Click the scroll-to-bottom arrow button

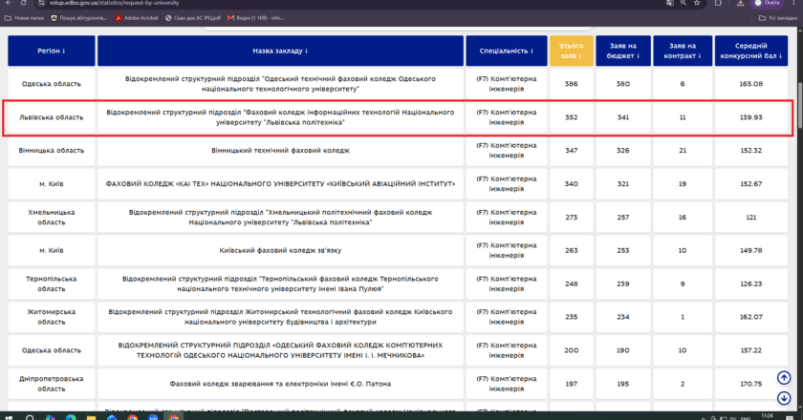[x=784, y=398]
